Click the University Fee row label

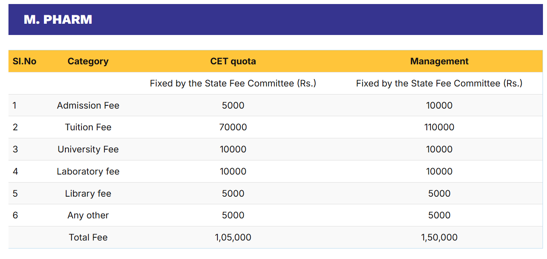pyautogui.click(x=88, y=149)
